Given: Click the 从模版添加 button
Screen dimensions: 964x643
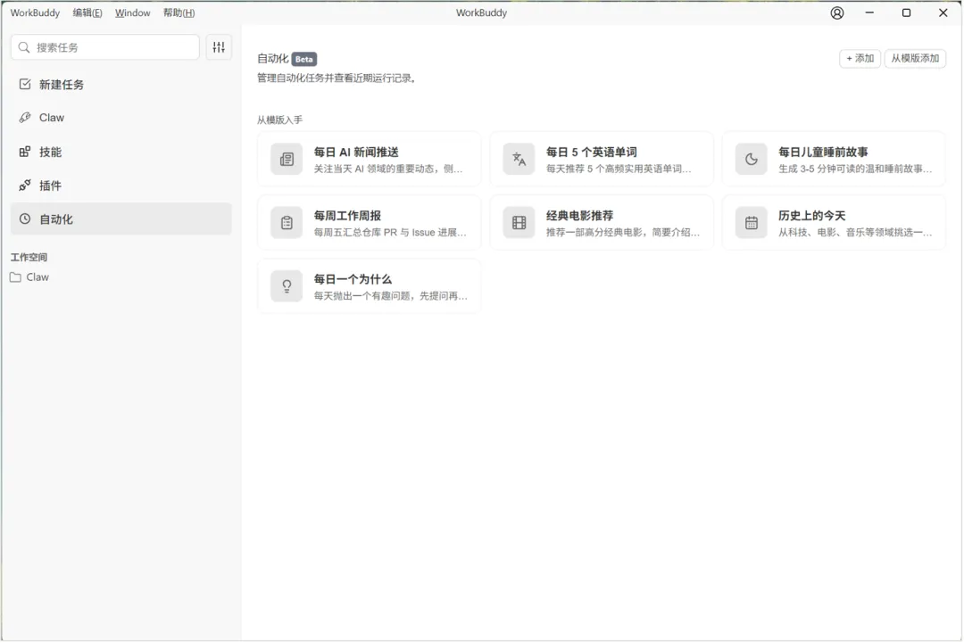Looking at the screenshot, I should click(x=915, y=58).
